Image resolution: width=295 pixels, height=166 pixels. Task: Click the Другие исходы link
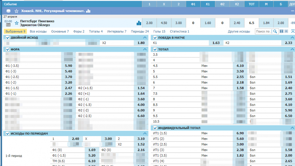pos(239,32)
